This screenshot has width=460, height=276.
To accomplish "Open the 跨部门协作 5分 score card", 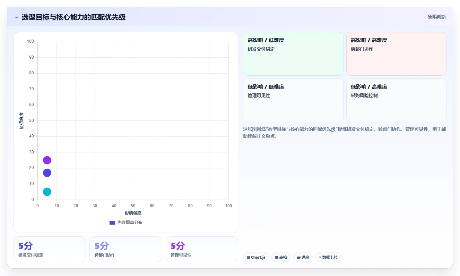I will [125, 249].
